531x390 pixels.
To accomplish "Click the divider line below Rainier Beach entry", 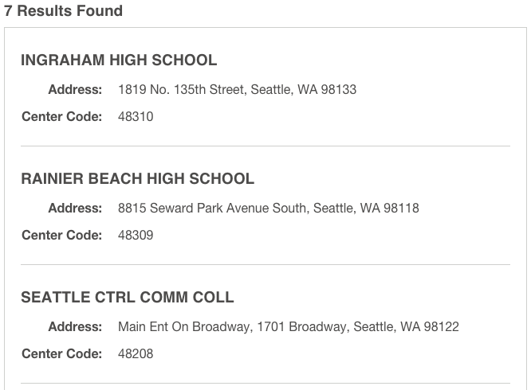I will tap(265, 264).
